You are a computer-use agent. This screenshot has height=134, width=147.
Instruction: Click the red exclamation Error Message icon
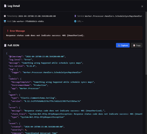[8, 31]
